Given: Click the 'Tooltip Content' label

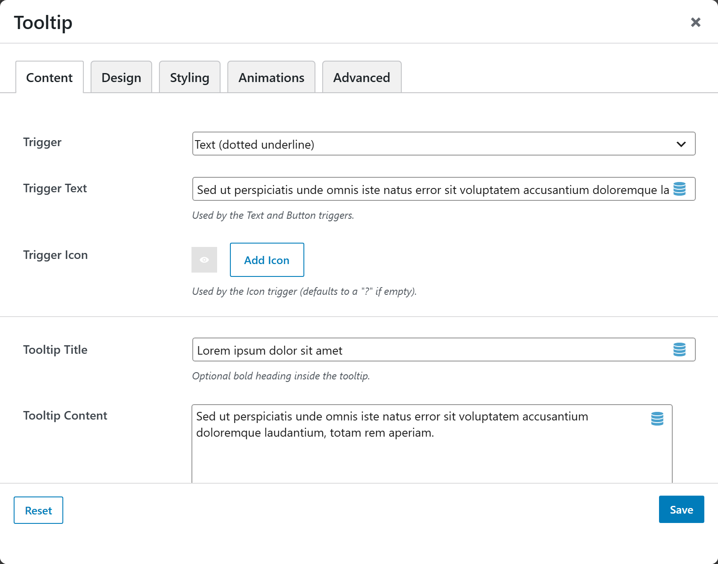Looking at the screenshot, I should pos(65,416).
